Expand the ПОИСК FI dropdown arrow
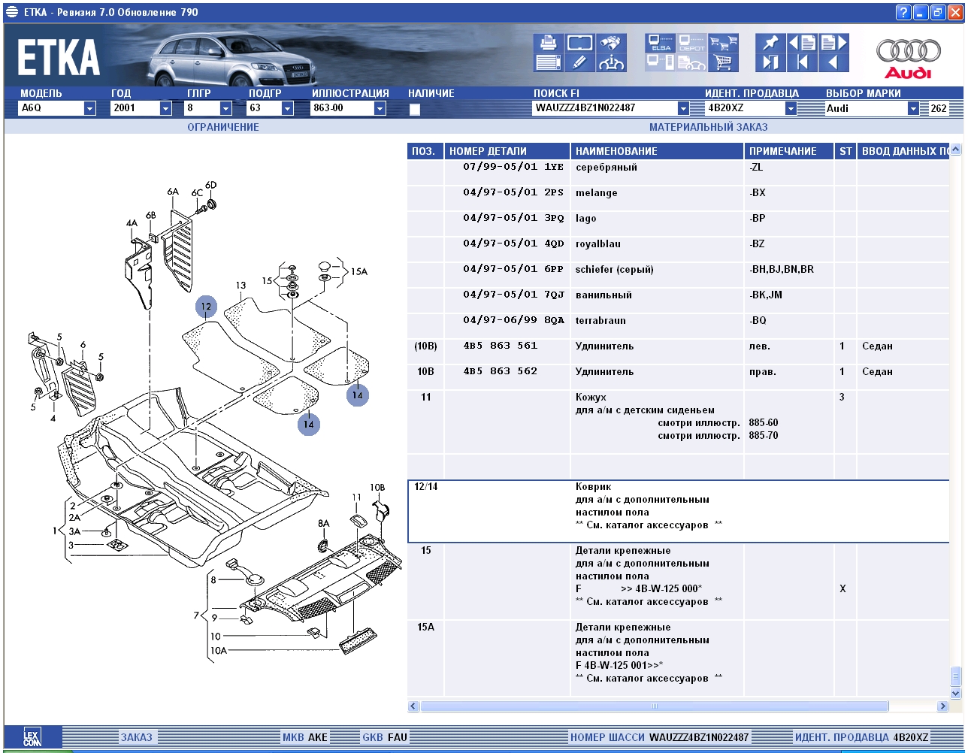Screen dimensions: 968x753 point(683,109)
